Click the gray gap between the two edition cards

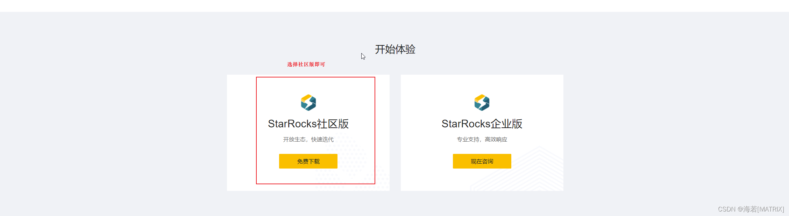coord(395,133)
